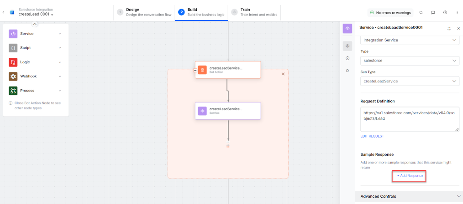Click the Request Definition URL text box

click(409, 119)
